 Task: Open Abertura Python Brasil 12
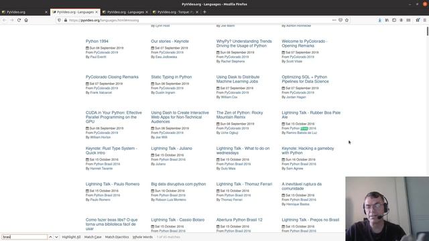coord(239,220)
